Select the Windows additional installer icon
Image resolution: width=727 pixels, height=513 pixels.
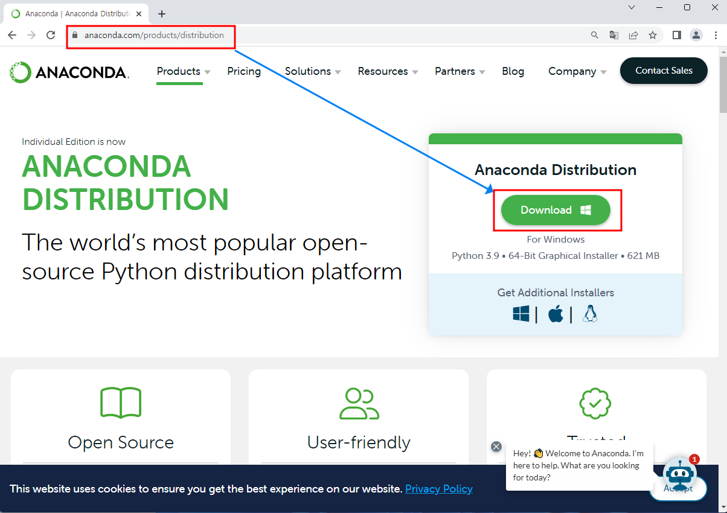click(521, 314)
